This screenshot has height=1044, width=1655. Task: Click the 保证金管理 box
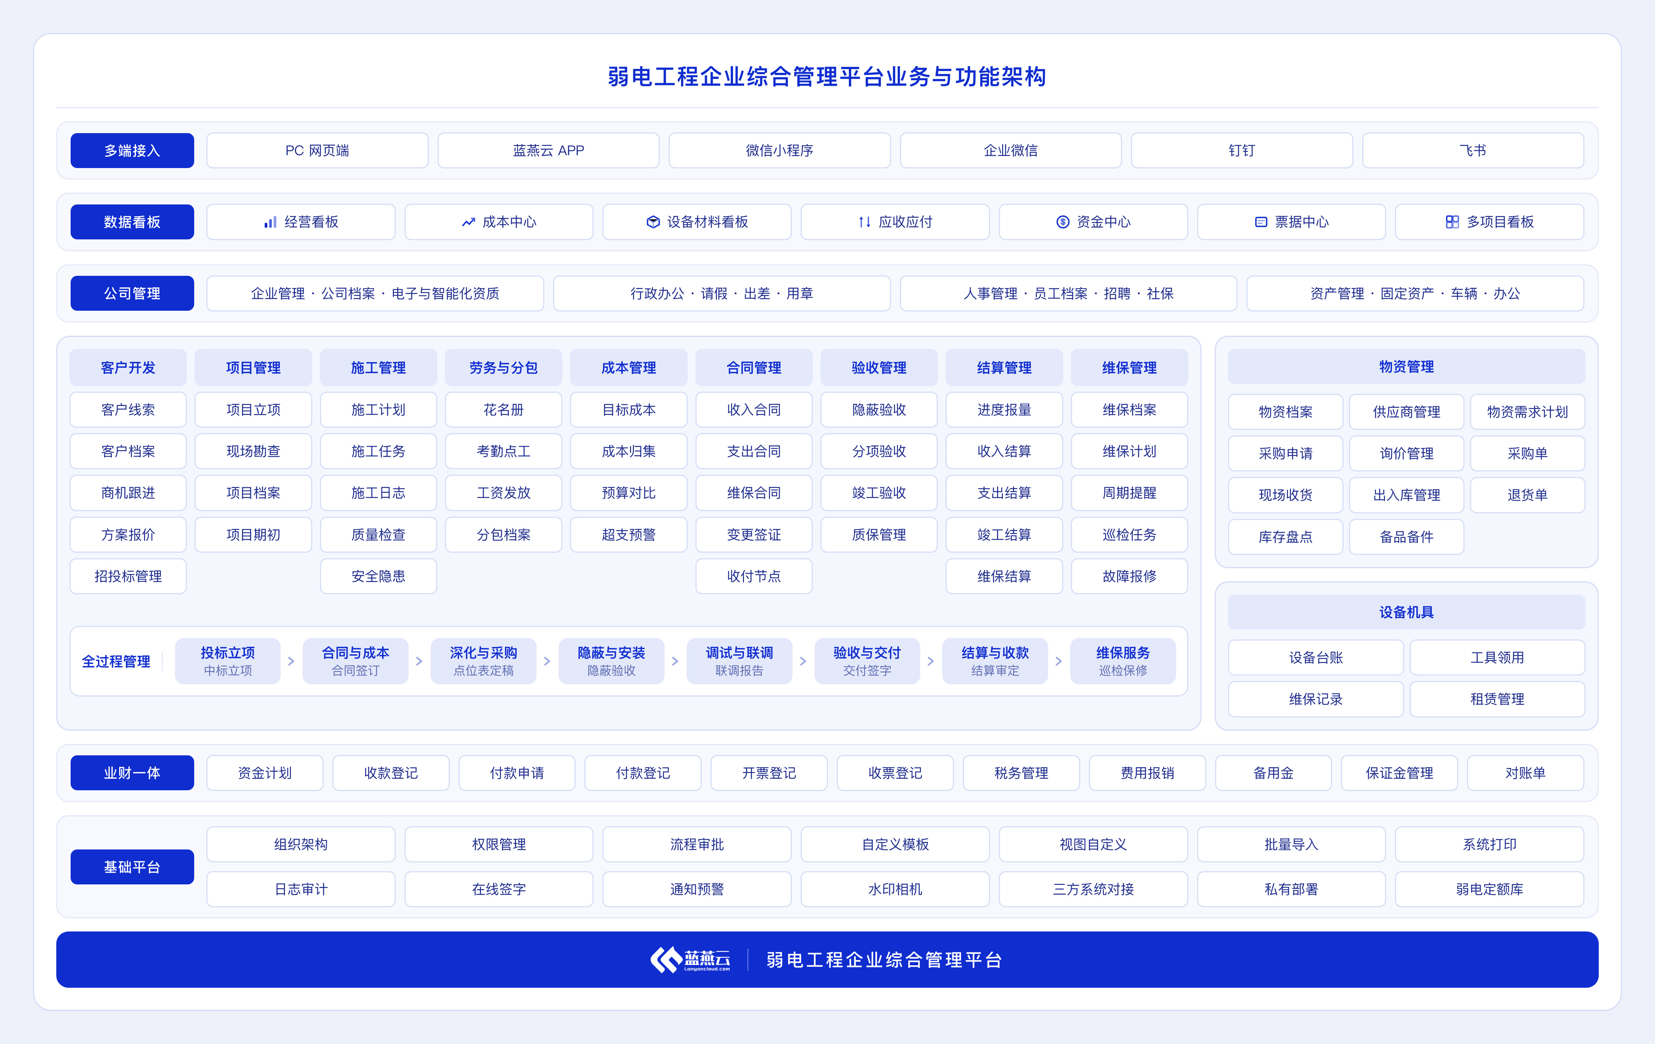click(1399, 773)
